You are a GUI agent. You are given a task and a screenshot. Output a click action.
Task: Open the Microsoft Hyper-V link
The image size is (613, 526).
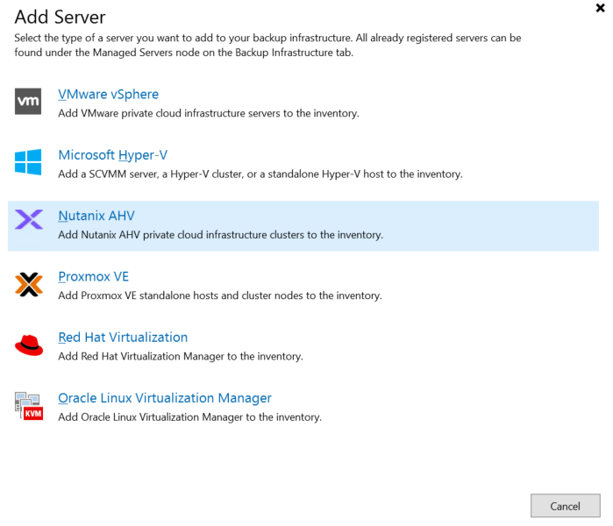(x=112, y=155)
